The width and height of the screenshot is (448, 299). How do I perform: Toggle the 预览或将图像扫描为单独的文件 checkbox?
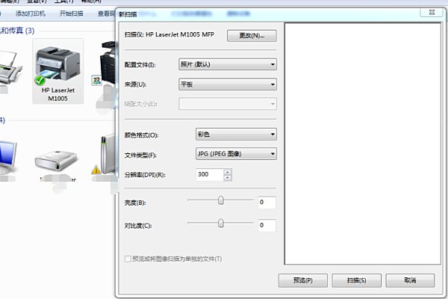(x=128, y=259)
